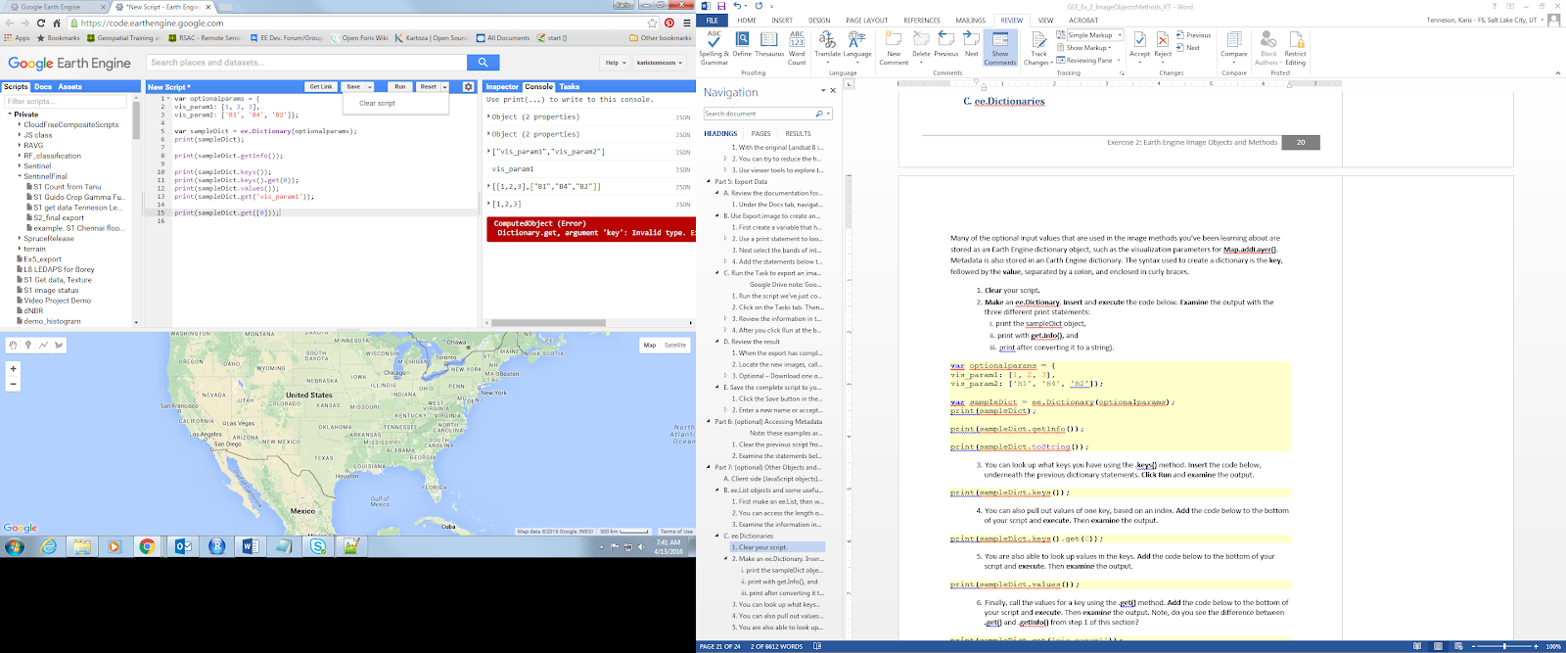This screenshot has height=653, width=1566.
Task: Select the hand pan tool on map
Action: click(x=13, y=345)
